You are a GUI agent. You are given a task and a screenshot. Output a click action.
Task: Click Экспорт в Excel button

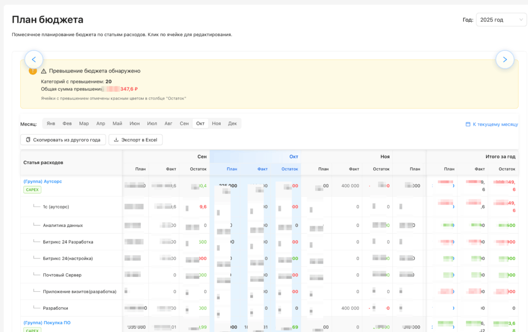tap(136, 140)
